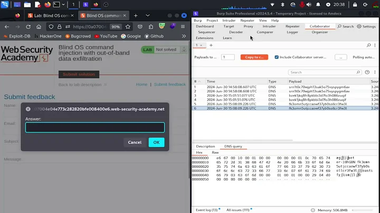Click the lock screen tray icon
Screen dimensions: 380x213
355,5
